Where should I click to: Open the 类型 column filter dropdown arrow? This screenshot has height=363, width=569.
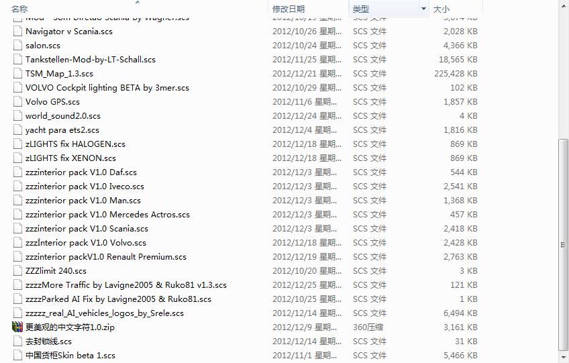(423, 9)
